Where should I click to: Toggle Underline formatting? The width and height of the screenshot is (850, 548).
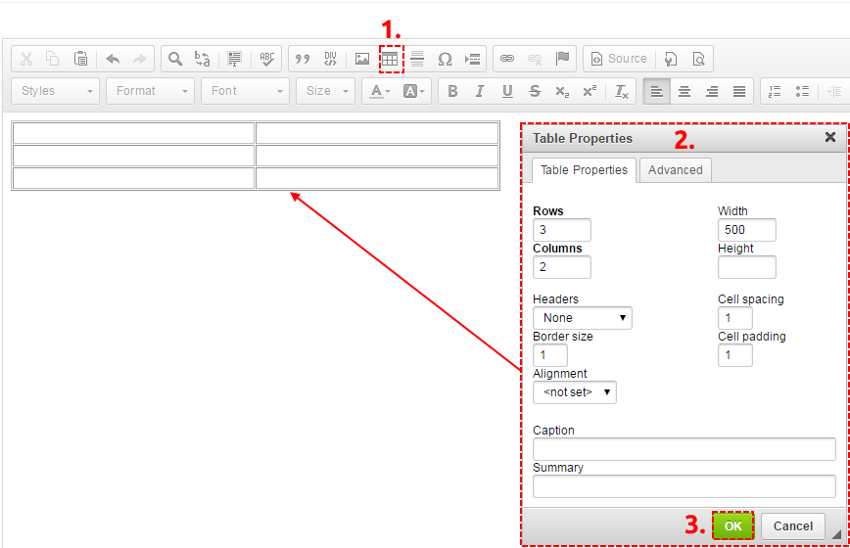click(507, 91)
